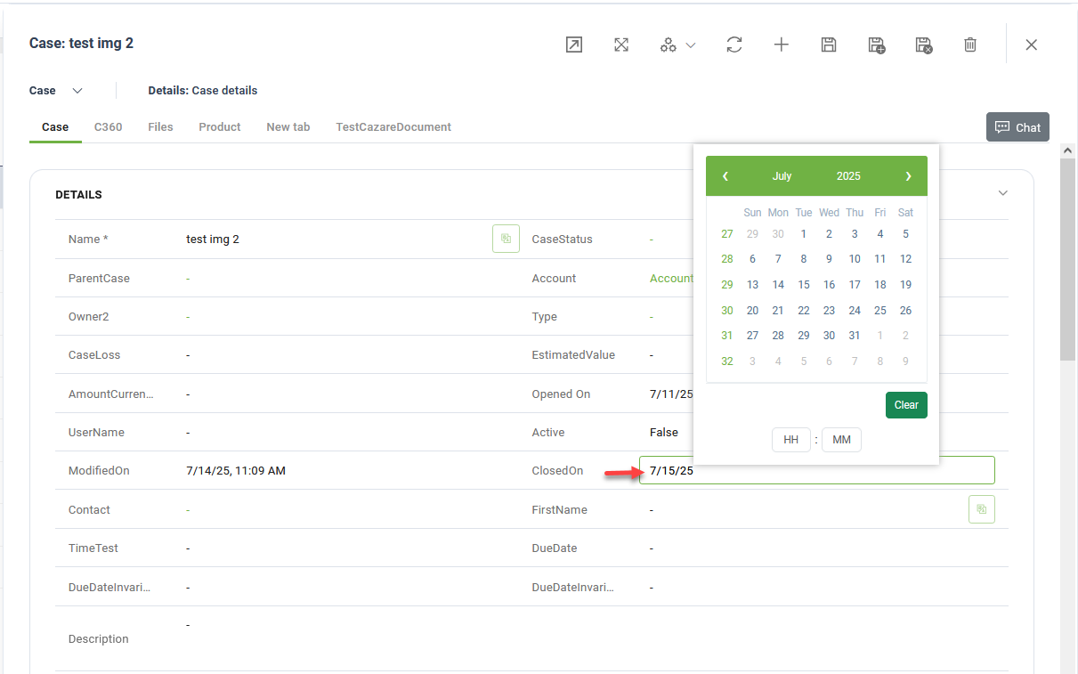This screenshot has height=674, width=1078.
Task: Pick July 1 in the calendar
Action: point(804,234)
